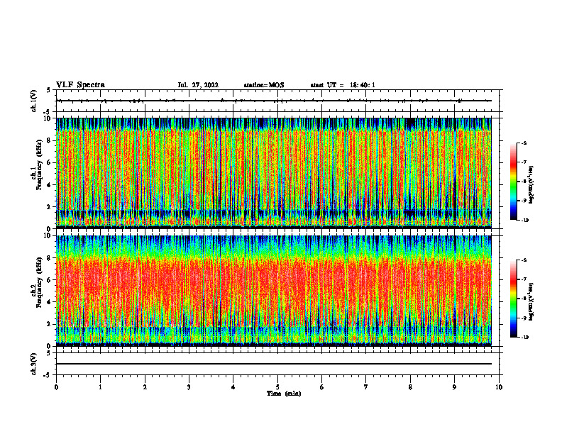Screen dimensions: 562x434
Task: Click the time axis tick label "5"
Action: point(277,387)
